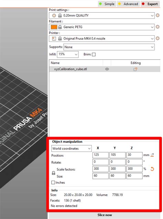Click the No errors detected text
The height and width of the screenshot is (219, 163).
(64, 206)
